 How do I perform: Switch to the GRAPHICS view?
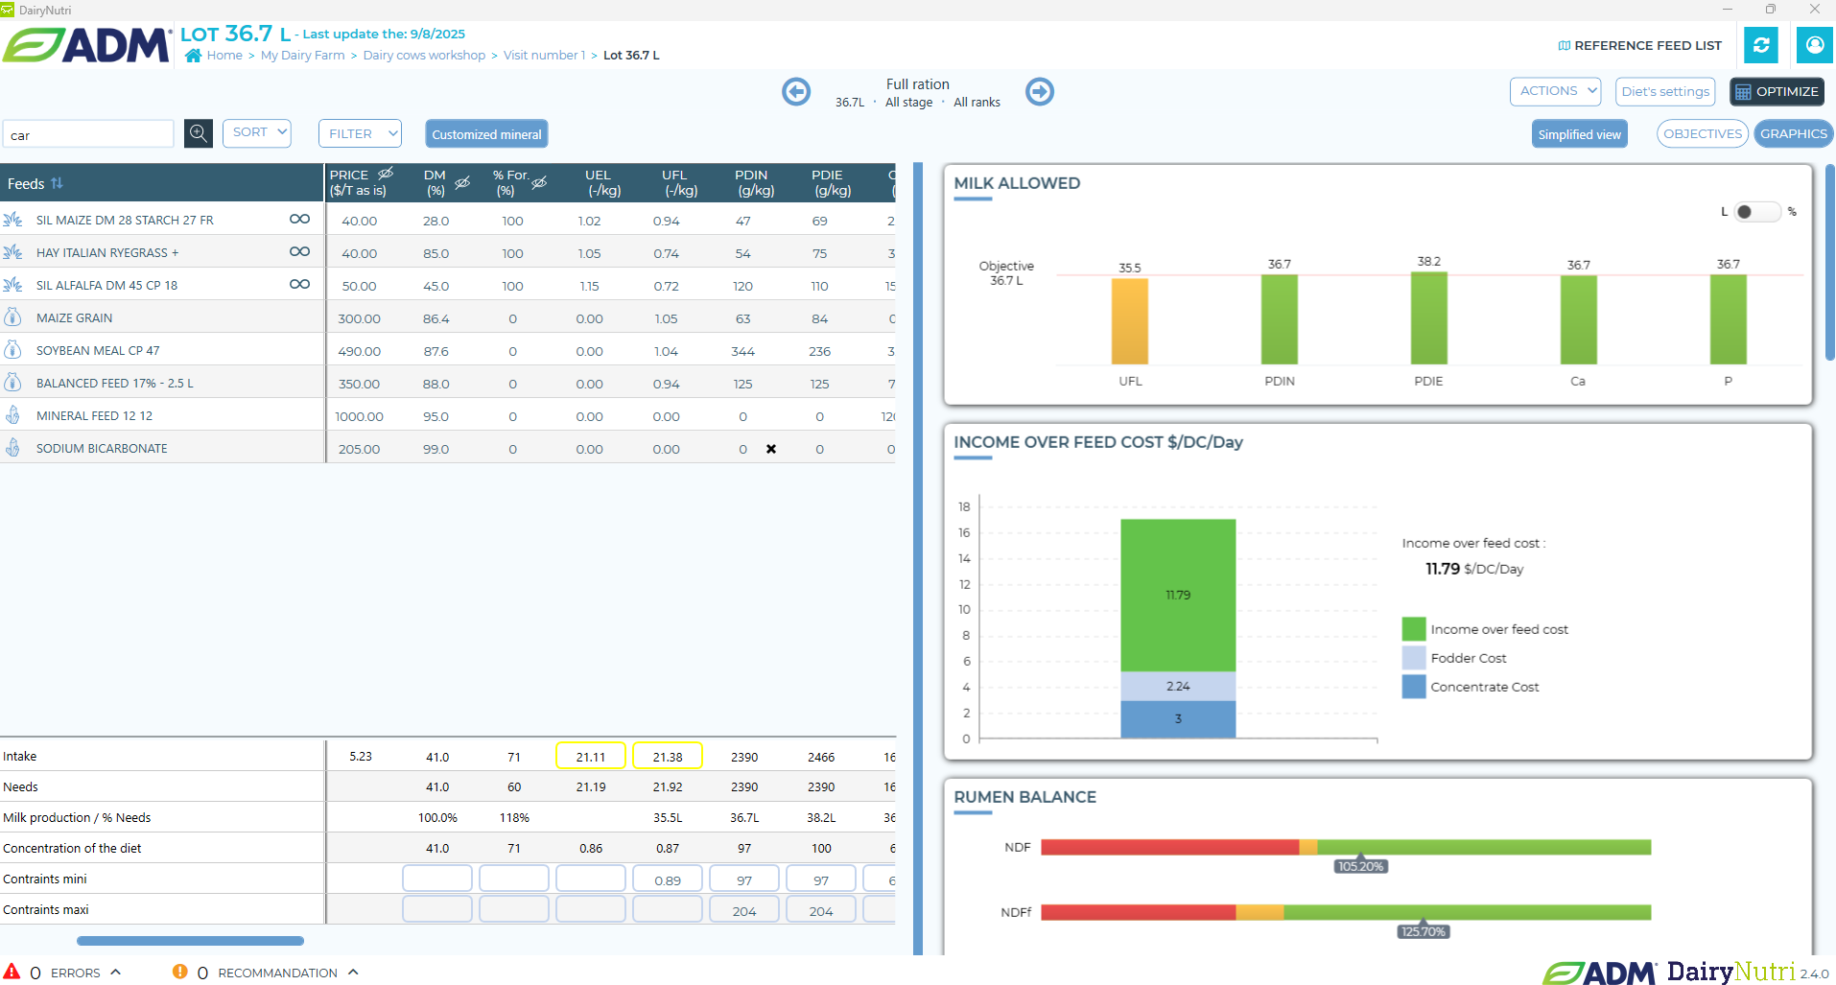1793,133
